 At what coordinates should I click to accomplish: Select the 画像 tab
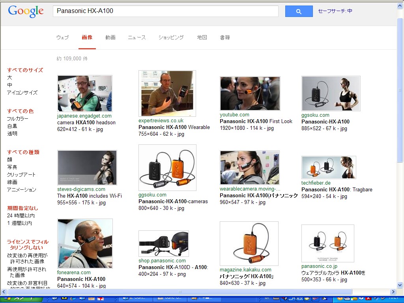click(87, 37)
